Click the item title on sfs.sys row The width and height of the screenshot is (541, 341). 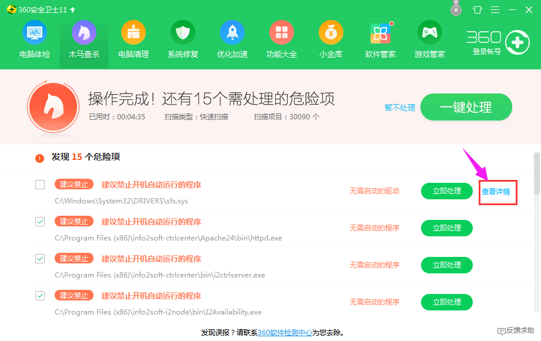point(151,185)
